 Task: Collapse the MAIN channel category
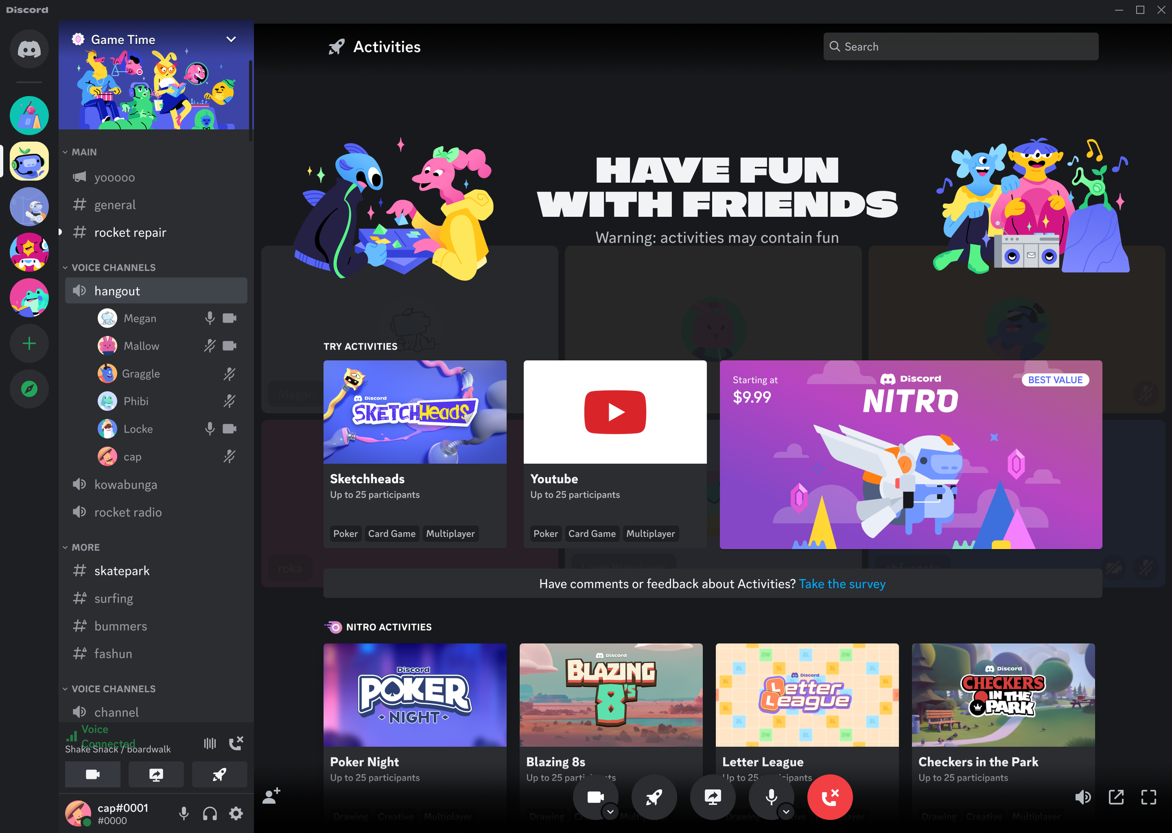coord(83,152)
